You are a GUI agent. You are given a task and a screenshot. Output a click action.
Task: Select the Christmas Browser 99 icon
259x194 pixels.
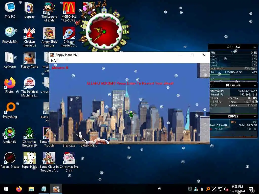29,137
